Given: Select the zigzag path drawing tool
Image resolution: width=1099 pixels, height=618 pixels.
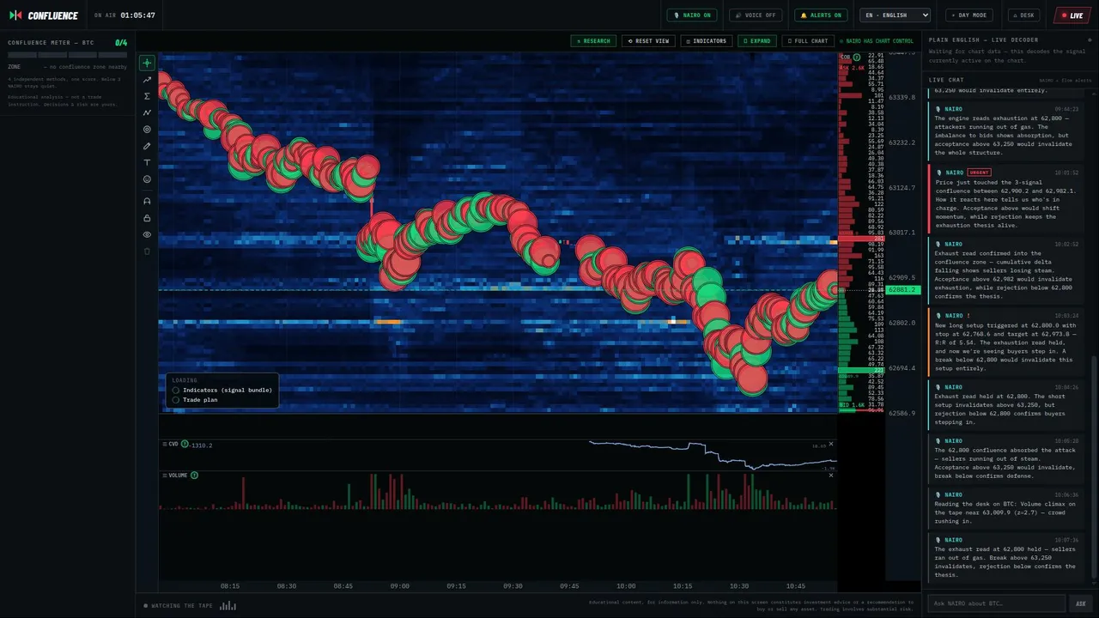Looking at the screenshot, I should point(147,112).
